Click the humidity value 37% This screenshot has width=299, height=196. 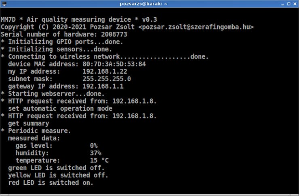pos(95,153)
